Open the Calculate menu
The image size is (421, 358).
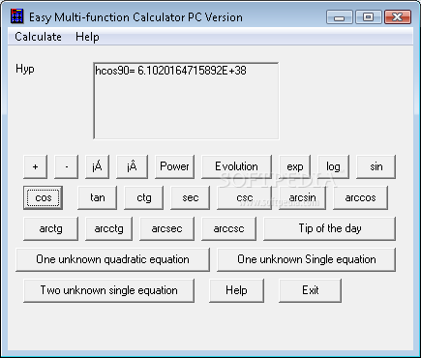(38, 37)
